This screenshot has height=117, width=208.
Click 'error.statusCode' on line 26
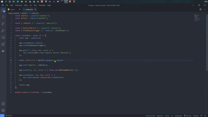click(42, 77)
